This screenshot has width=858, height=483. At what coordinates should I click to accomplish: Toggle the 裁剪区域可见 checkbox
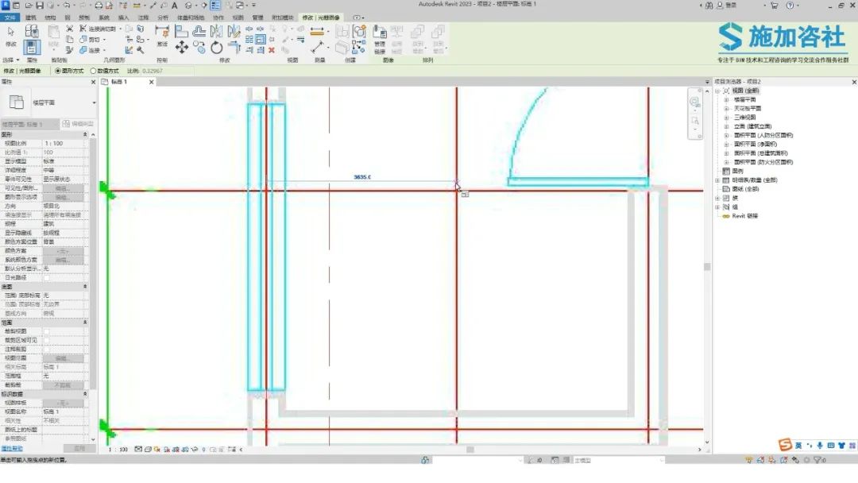[47, 340]
